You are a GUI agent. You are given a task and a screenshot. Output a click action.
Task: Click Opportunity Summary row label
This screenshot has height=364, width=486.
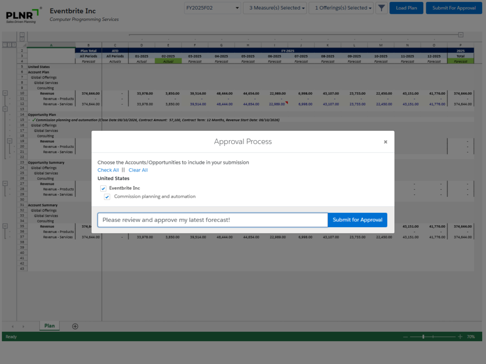pyautogui.click(x=46, y=163)
